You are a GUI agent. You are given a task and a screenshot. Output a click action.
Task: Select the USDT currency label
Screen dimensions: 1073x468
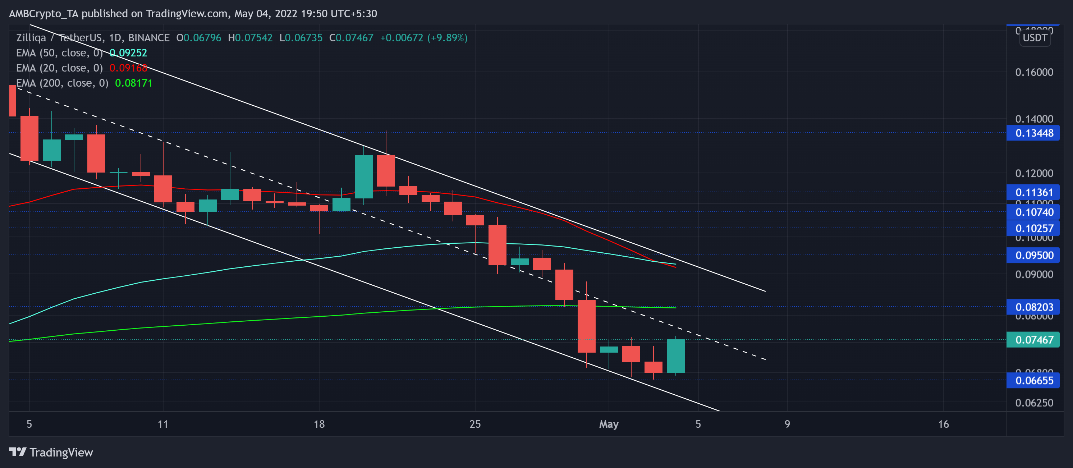point(1035,38)
